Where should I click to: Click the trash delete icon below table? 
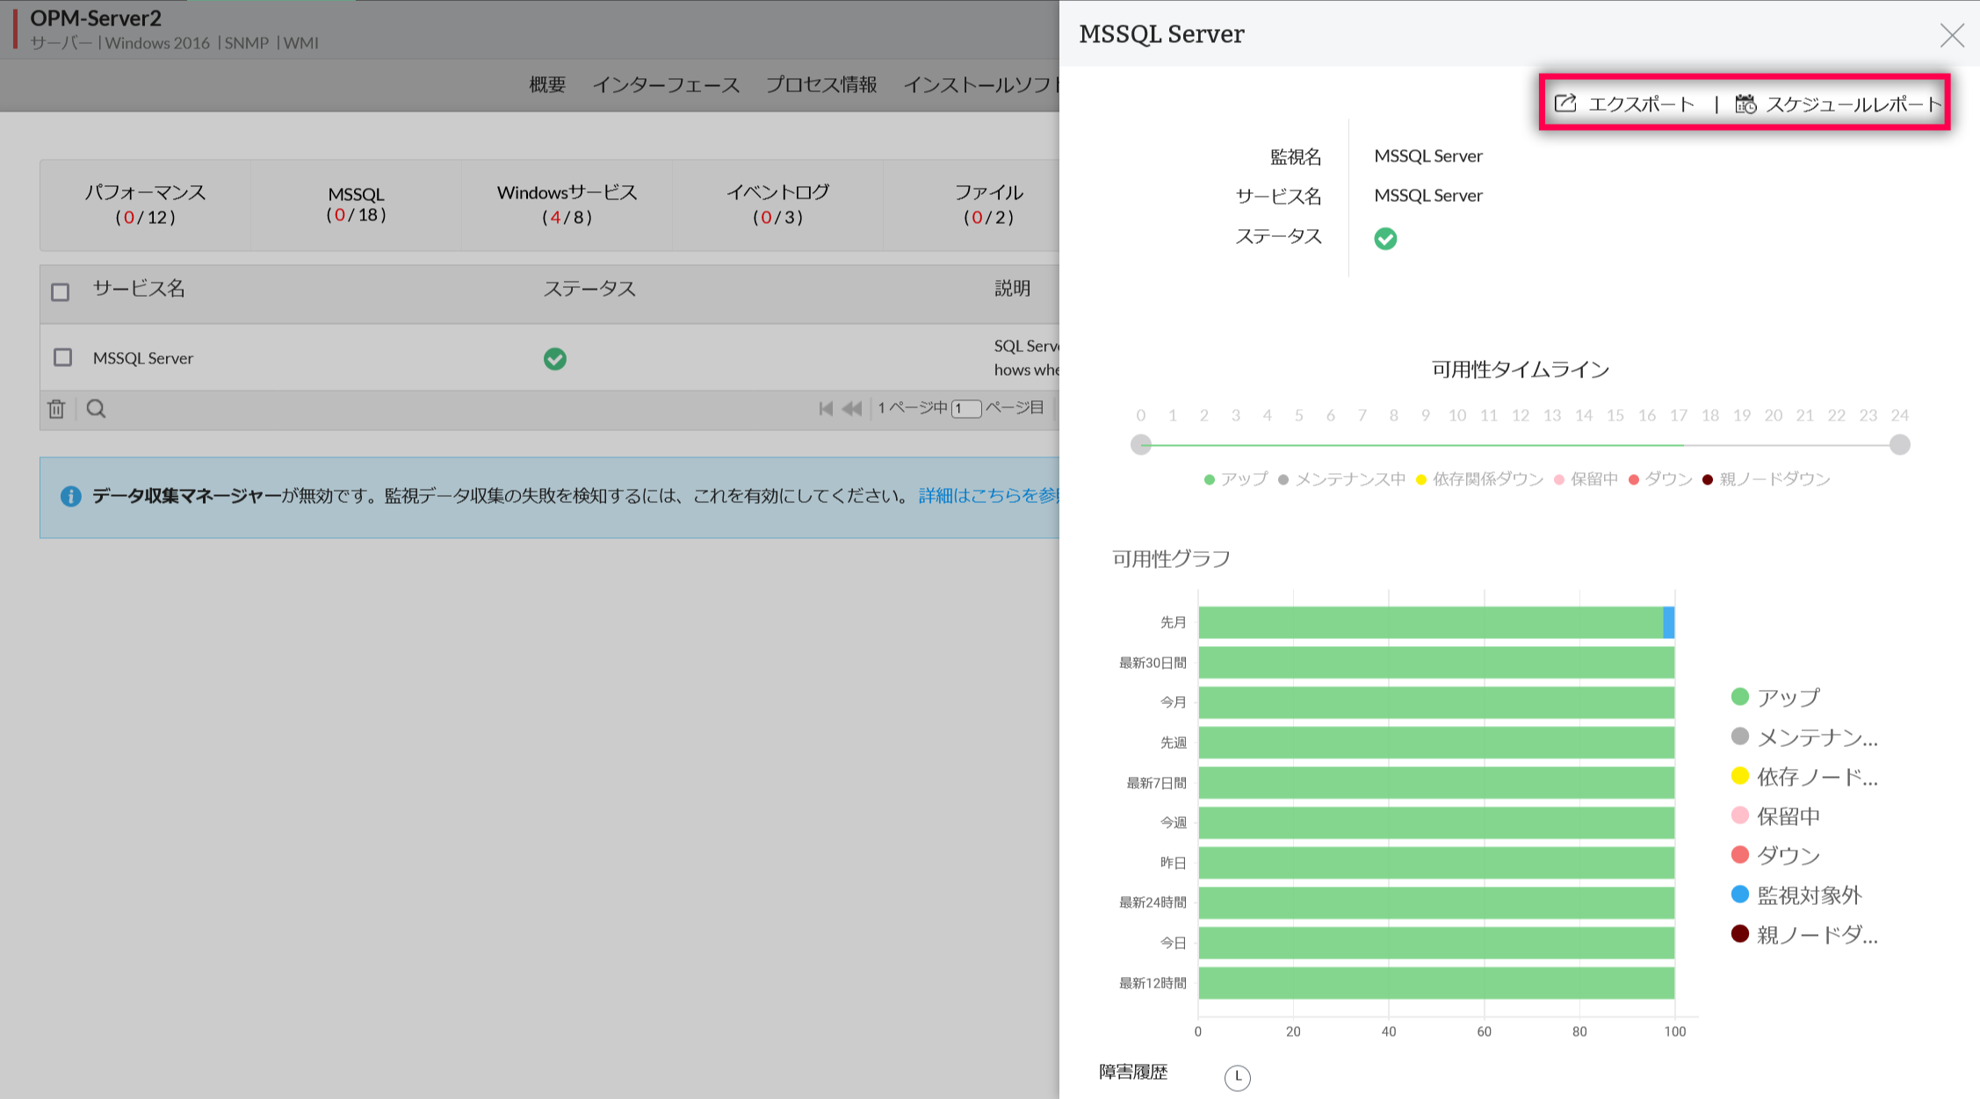pos(56,409)
